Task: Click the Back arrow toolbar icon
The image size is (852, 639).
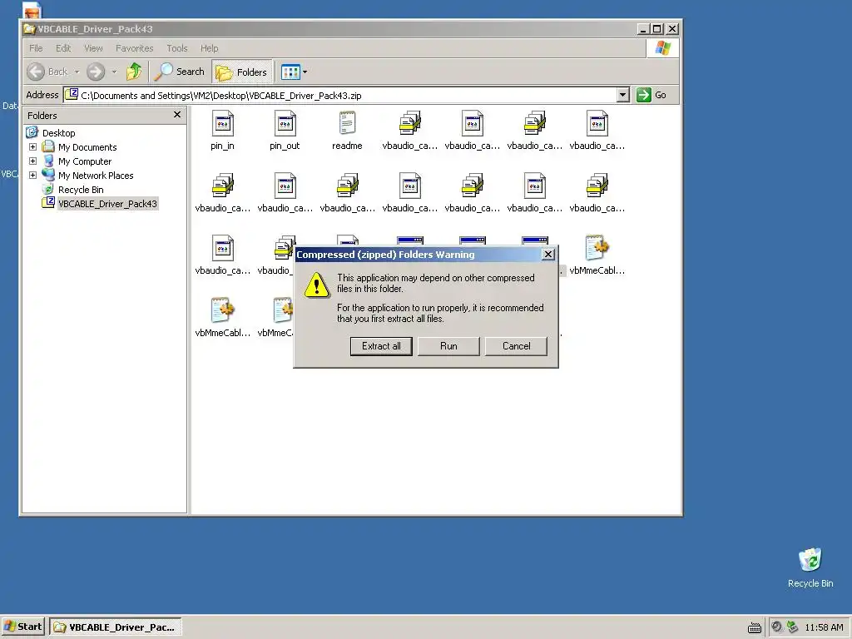Action: click(36, 72)
